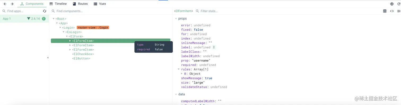Collapse the apps pane with small left arrow
401x105 pixels.
tap(48, 58)
